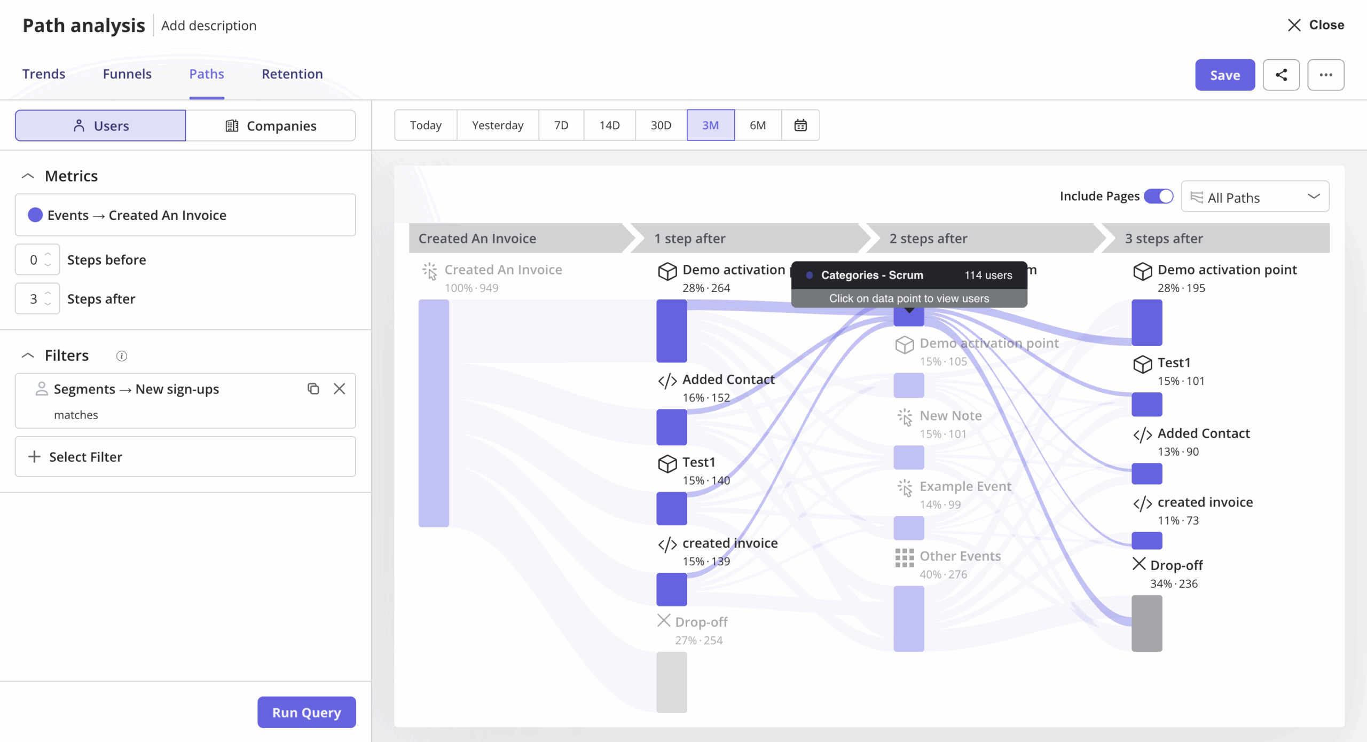Increase Steps after using the up stepper arrow
This screenshot has width=1367, height=742.
point(47,293)
